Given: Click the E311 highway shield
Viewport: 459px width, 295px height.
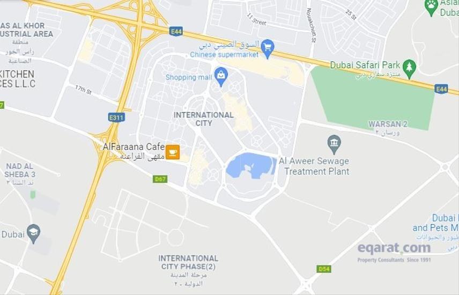Looking at the screenshot, I should (116, 117).
